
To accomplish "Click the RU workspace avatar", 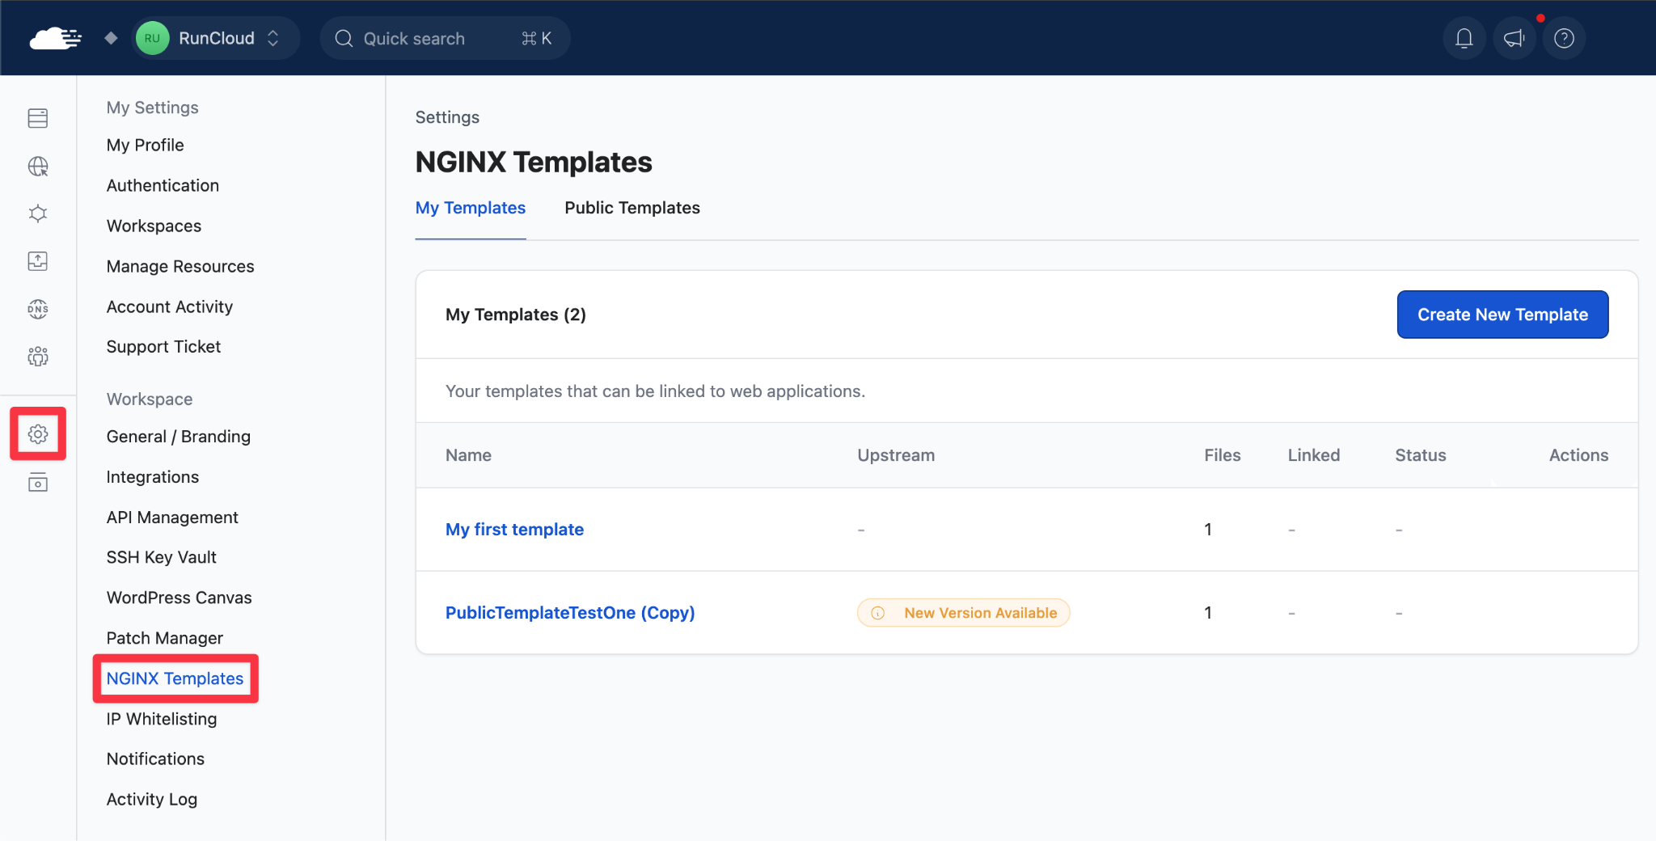I will 152,38.
